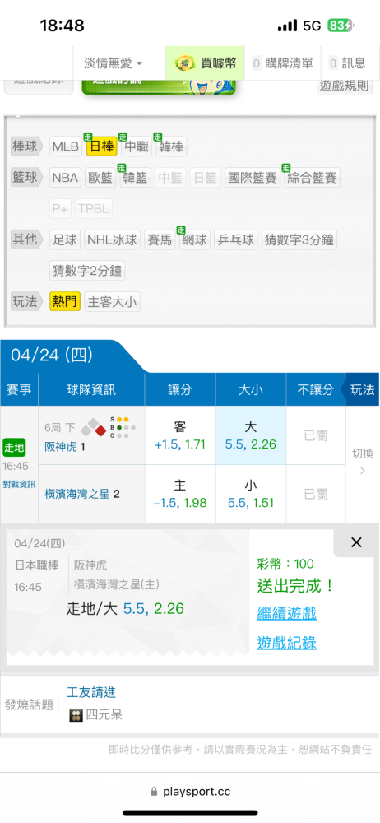
Task: Click the 四元呆 user avatar icon
Action: tap(76, 715)
